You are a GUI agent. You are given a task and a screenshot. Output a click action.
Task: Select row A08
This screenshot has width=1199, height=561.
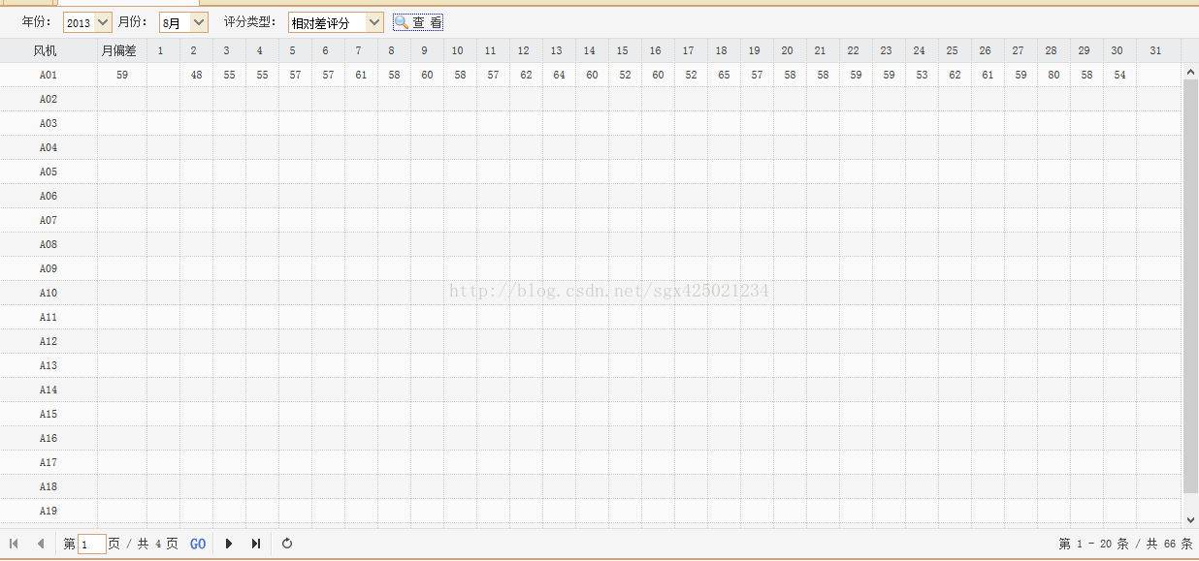[591, 244]
